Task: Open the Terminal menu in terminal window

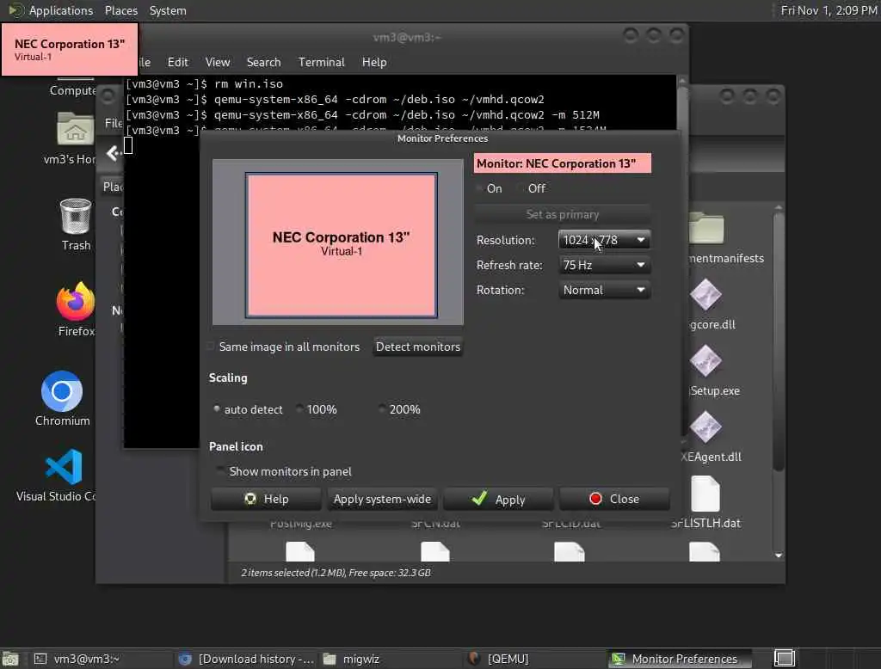Action: click(322, 62)
